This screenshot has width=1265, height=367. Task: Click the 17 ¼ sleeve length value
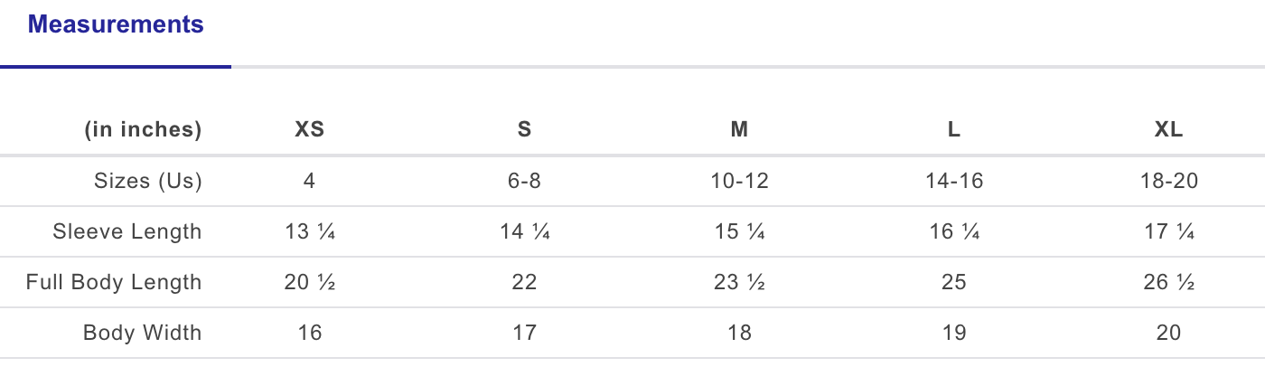[1169, 231]
